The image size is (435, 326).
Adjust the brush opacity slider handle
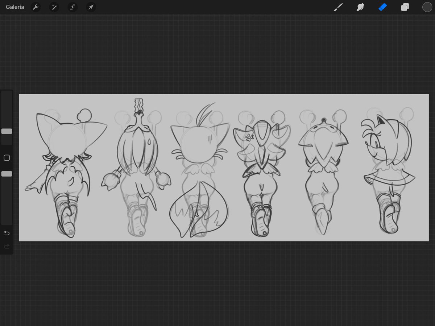coord(7,174)
